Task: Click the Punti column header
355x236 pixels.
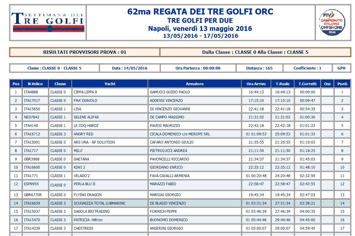Action: 342,84
